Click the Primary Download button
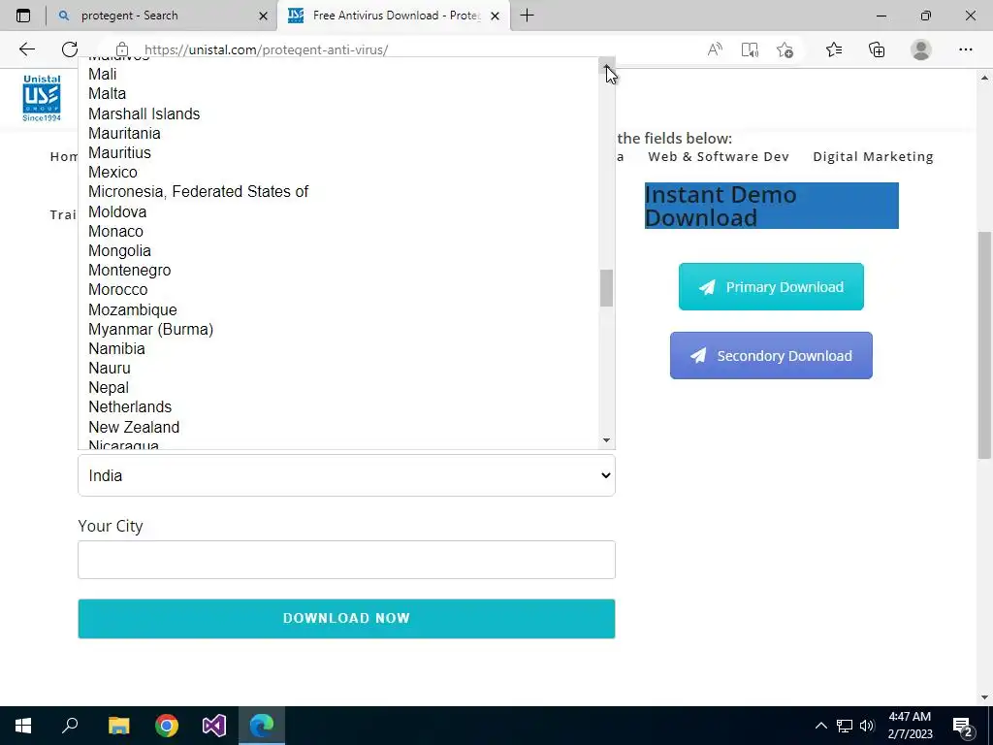This screenshot has height=745, width=993. click(771, 287)
